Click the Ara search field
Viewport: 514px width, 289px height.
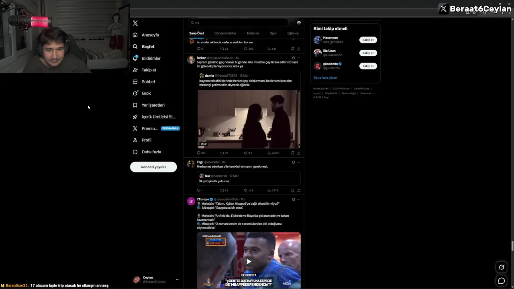239,23
